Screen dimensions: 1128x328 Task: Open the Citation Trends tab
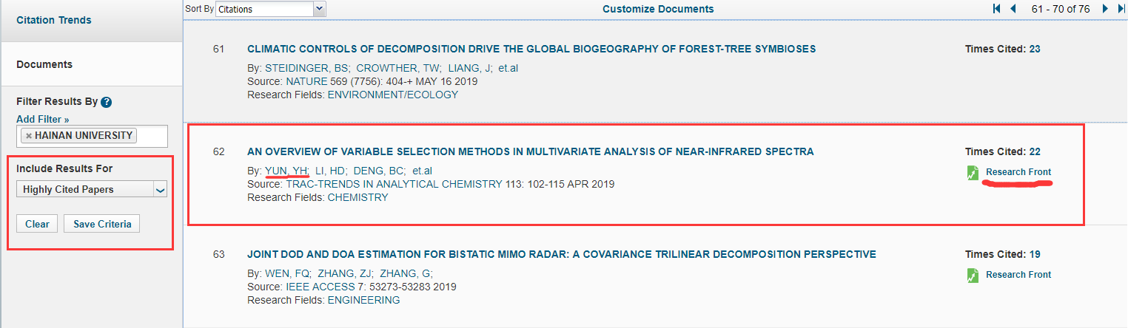click(54, 20)
